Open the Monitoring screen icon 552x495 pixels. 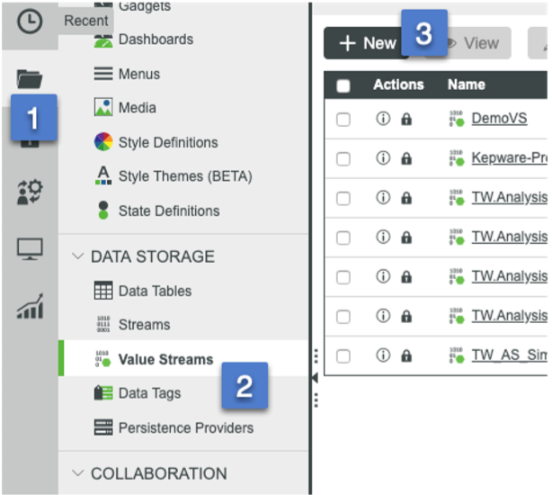point(30,249)
